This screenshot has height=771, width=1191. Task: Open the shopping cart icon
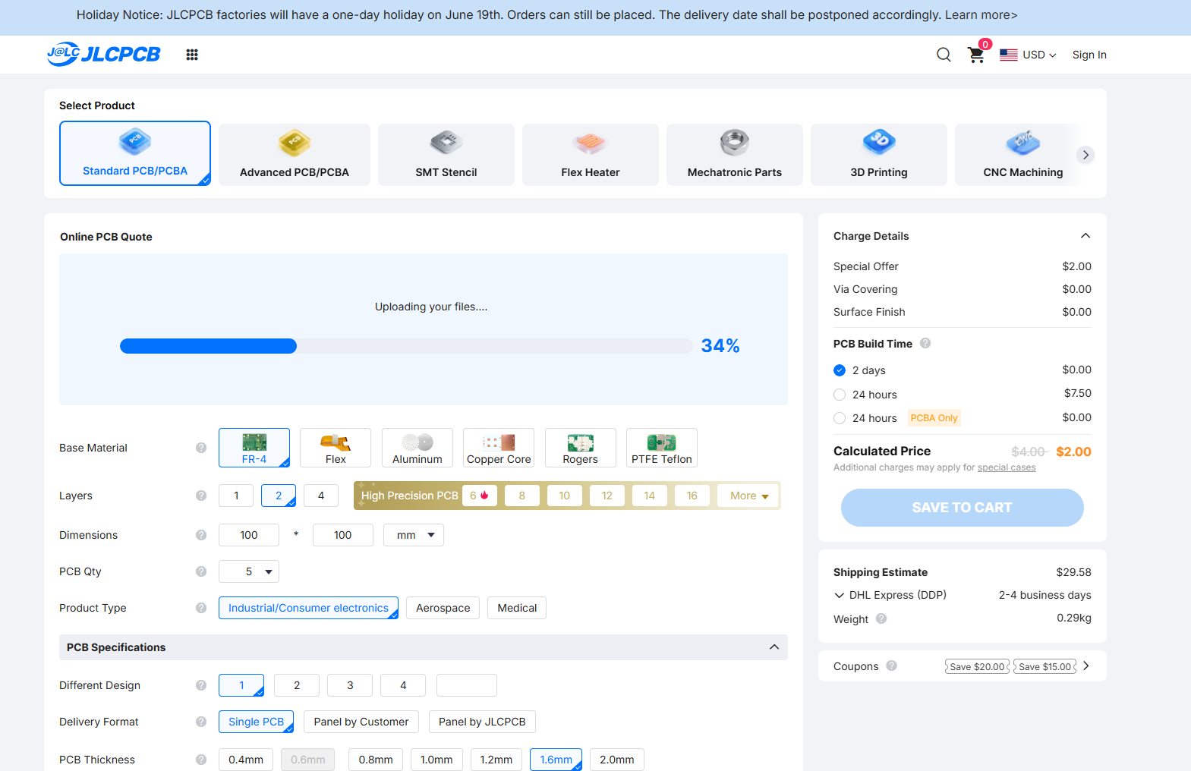point(976,55)
